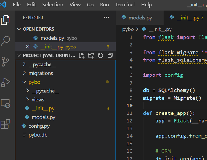Open the Extensions view icon

coord(5,124)
